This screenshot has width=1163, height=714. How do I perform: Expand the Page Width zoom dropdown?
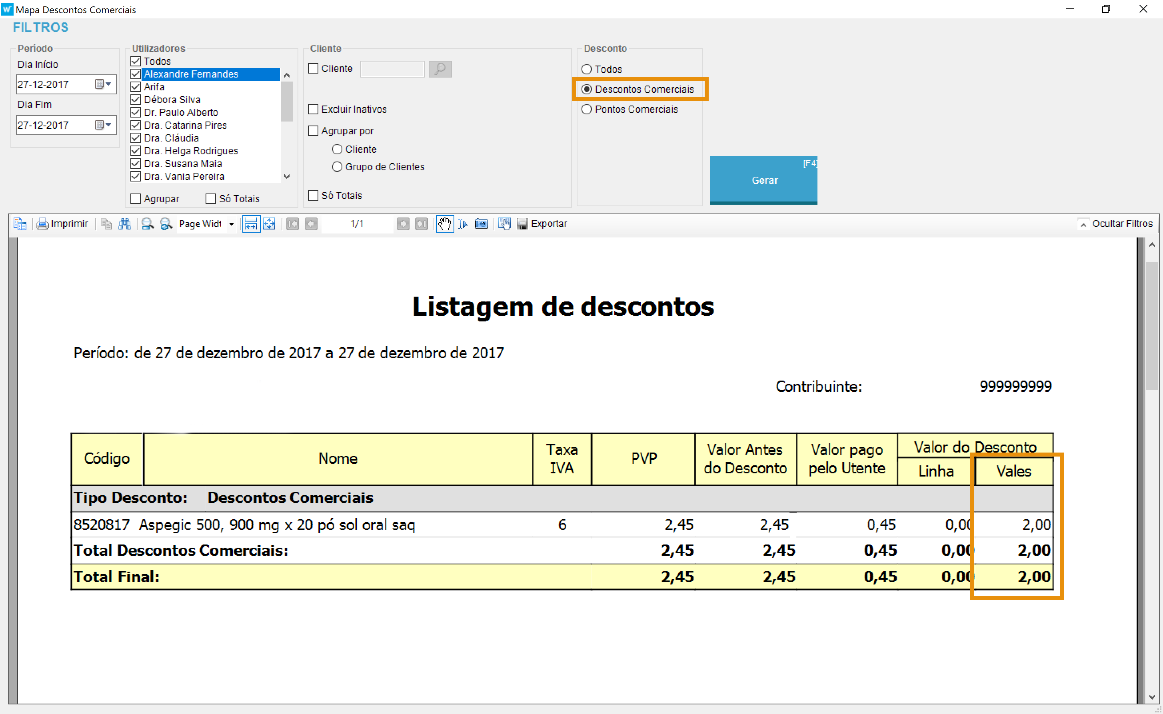(x=232, y=224)
